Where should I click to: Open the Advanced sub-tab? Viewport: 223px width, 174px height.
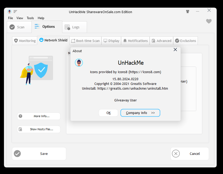[x=161, y=41]
